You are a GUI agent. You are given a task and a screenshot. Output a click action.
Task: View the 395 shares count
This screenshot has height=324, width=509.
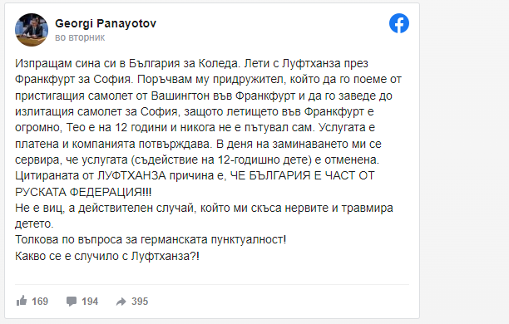click(140, 302)
